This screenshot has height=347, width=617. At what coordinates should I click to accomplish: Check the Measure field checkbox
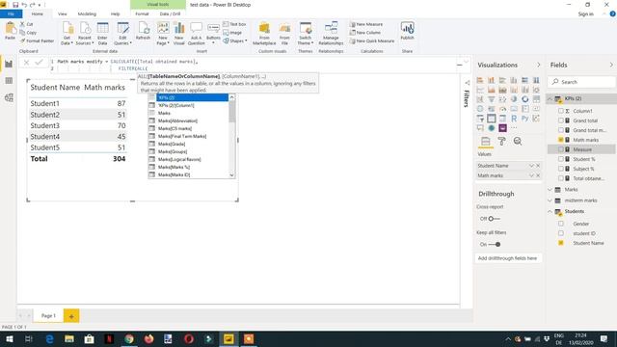(561, 149)
